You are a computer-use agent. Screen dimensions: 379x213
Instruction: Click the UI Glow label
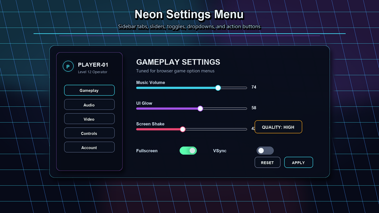tap(144, 103)
